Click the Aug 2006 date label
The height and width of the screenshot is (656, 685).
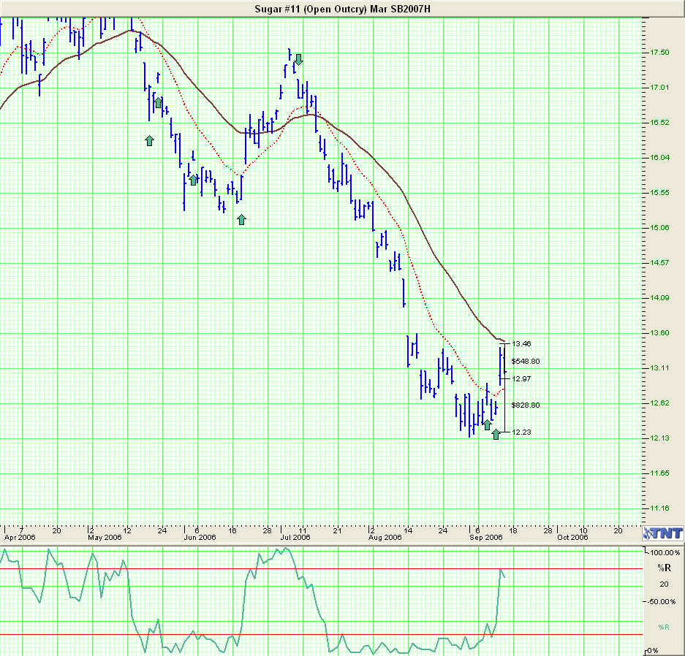tap(385, 537)
